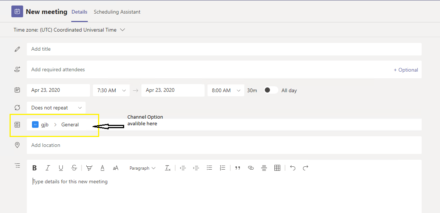Expand the Does not repeat dropdown

[56, 108]
